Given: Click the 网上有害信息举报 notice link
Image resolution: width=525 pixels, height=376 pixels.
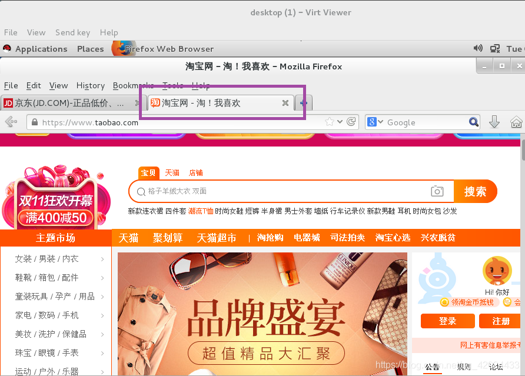Looking at the screenshot, I should (490, 345).
